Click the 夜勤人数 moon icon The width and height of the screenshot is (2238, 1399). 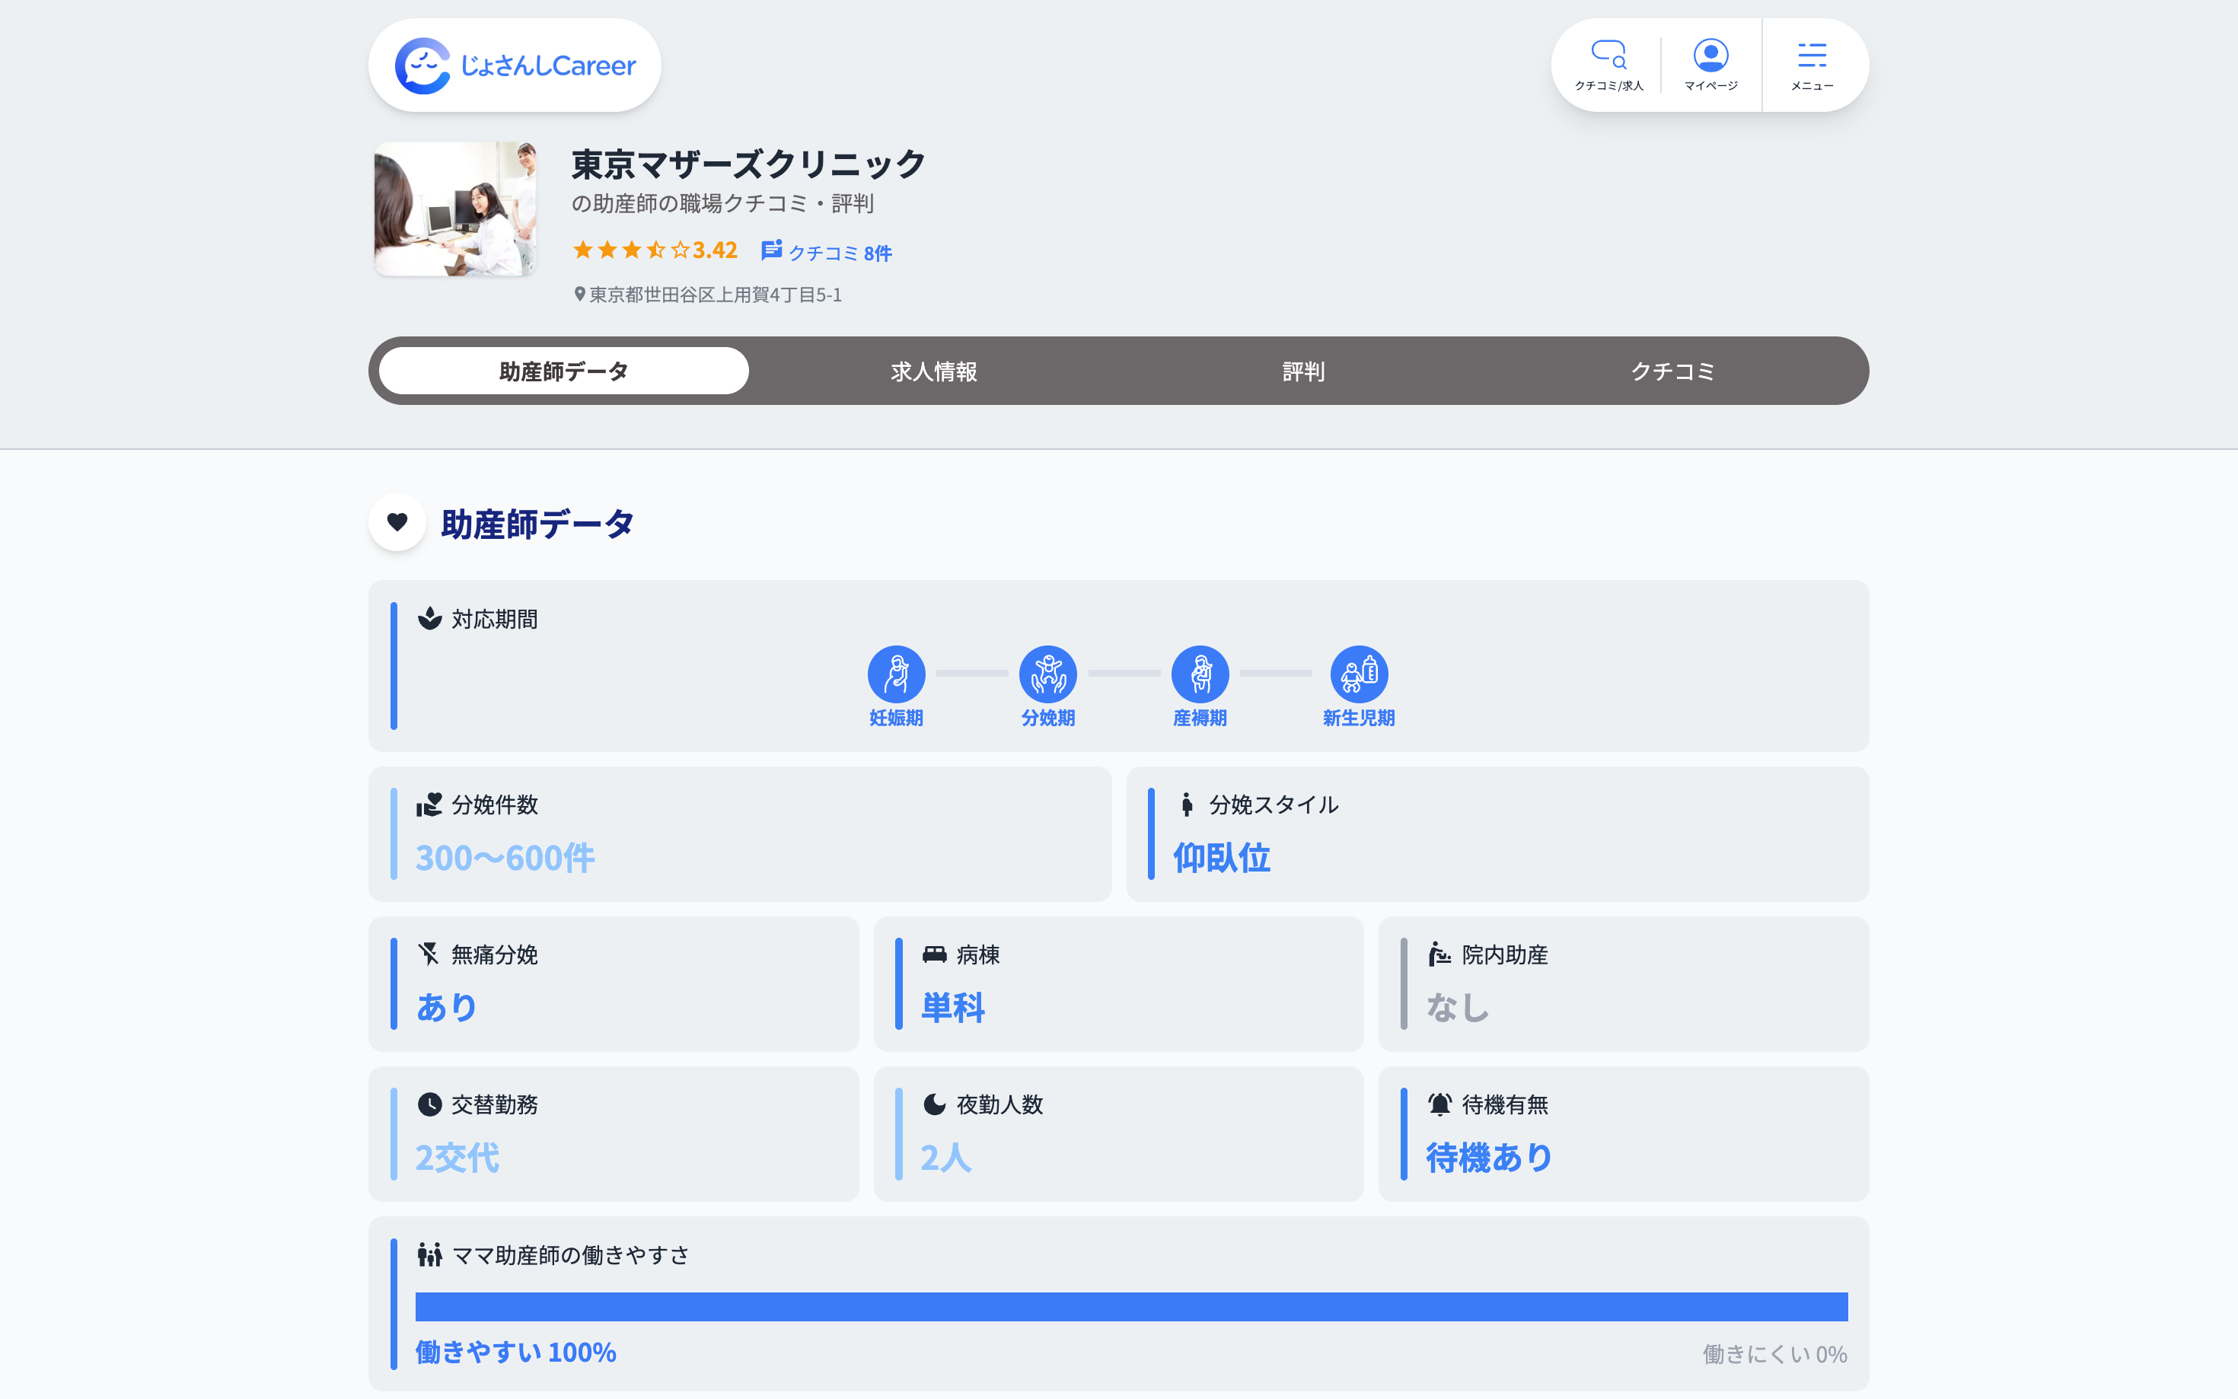[935, 1104]
